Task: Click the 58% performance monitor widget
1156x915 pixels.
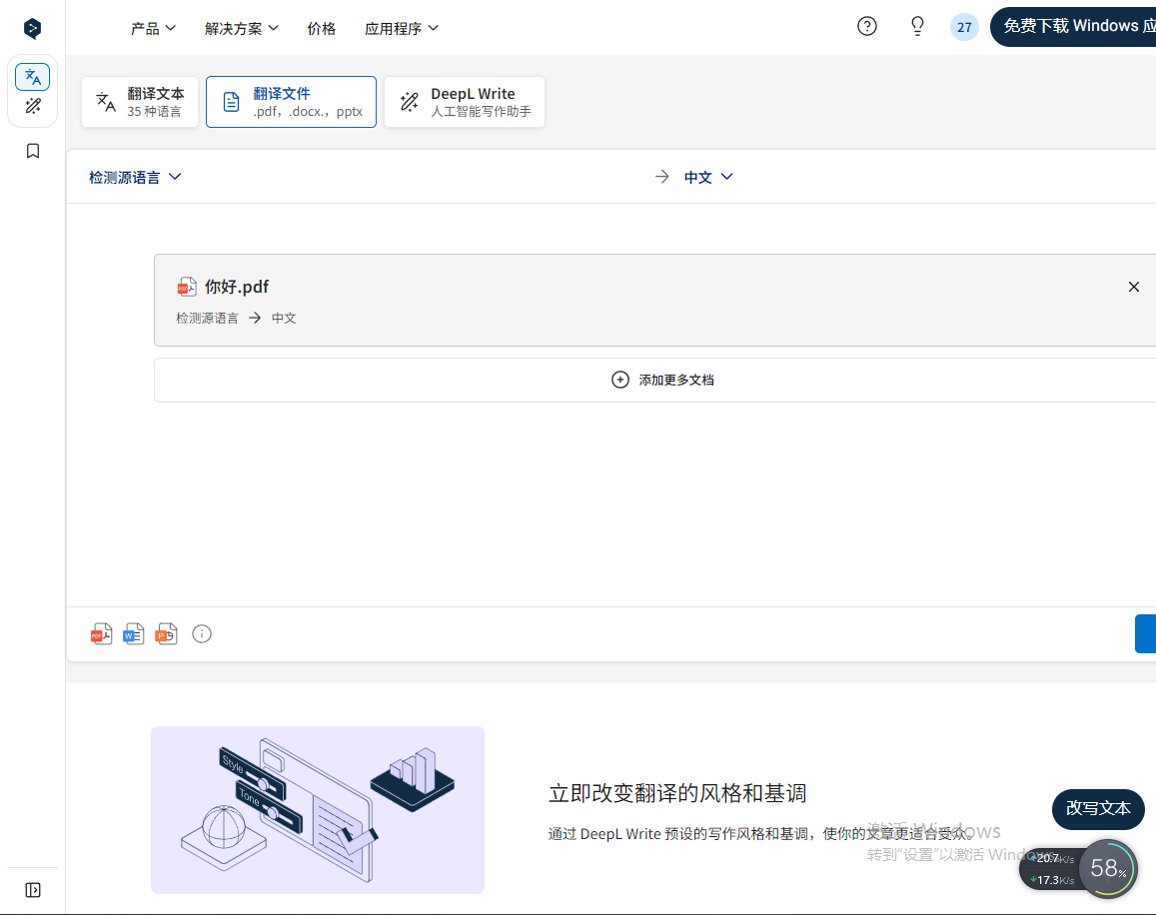Action: coord(1108,868)
